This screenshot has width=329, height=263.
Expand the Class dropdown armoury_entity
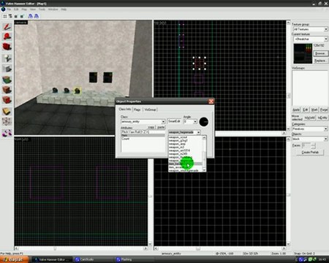pyautogui.click(x=163, y=121)
